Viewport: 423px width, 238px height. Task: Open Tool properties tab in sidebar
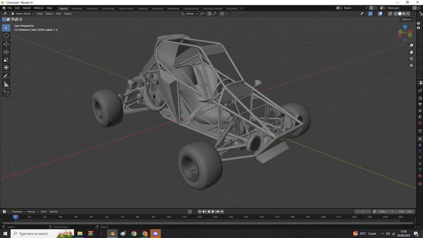(x=420, y=90)
